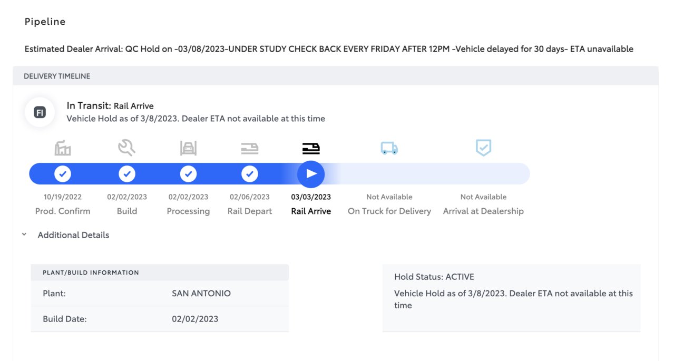674x361 pixels.
Task: Click the factory Prod. Confirm stage icon
Action: point(63,148)
